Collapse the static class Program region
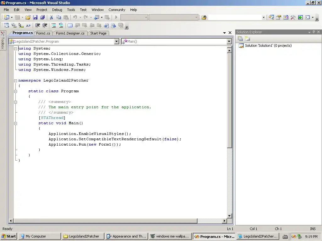The width and height of the screenshot is (322, 241). coord(15,91)
